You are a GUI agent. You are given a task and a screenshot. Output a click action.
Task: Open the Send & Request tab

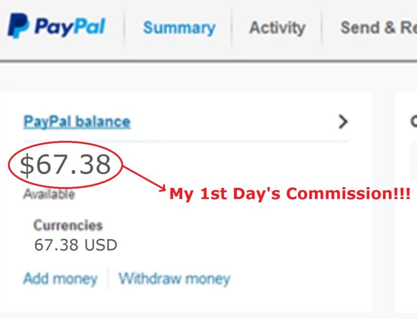(378, 27)
